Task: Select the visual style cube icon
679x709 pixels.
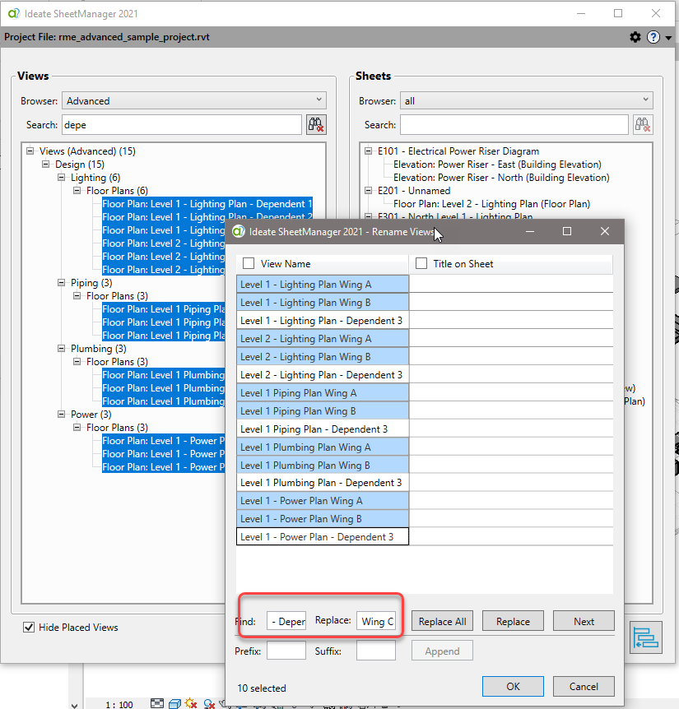Action: click(x=174, y=703)
